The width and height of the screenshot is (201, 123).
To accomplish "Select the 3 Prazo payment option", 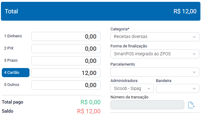I will click(x=11, y=60).
